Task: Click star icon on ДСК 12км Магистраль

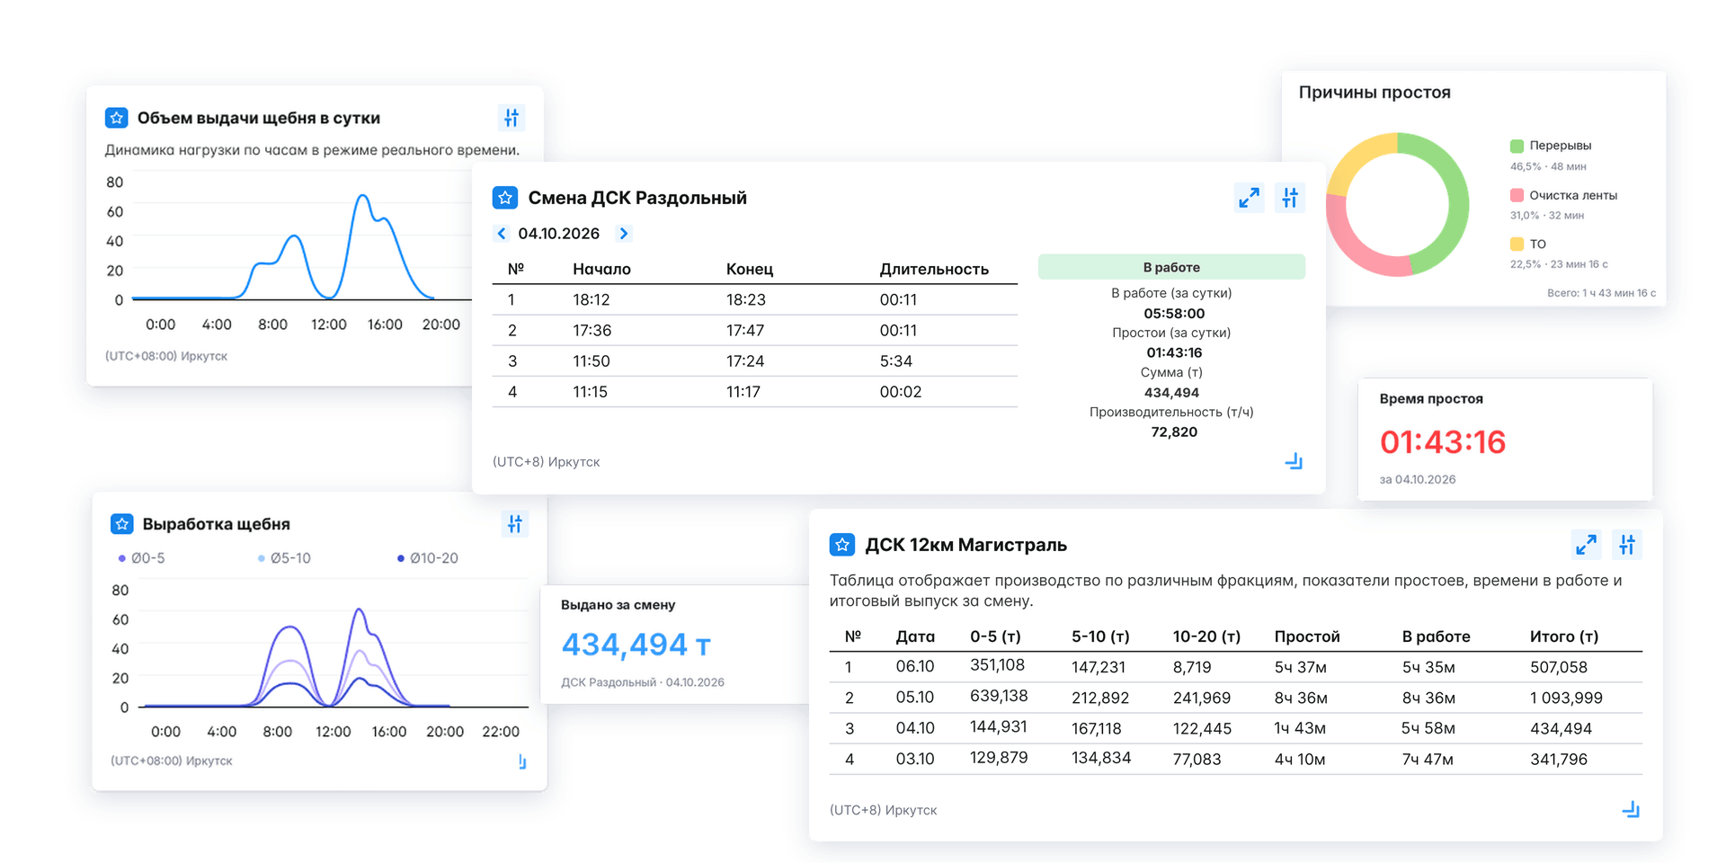Action: click(841, 545)
